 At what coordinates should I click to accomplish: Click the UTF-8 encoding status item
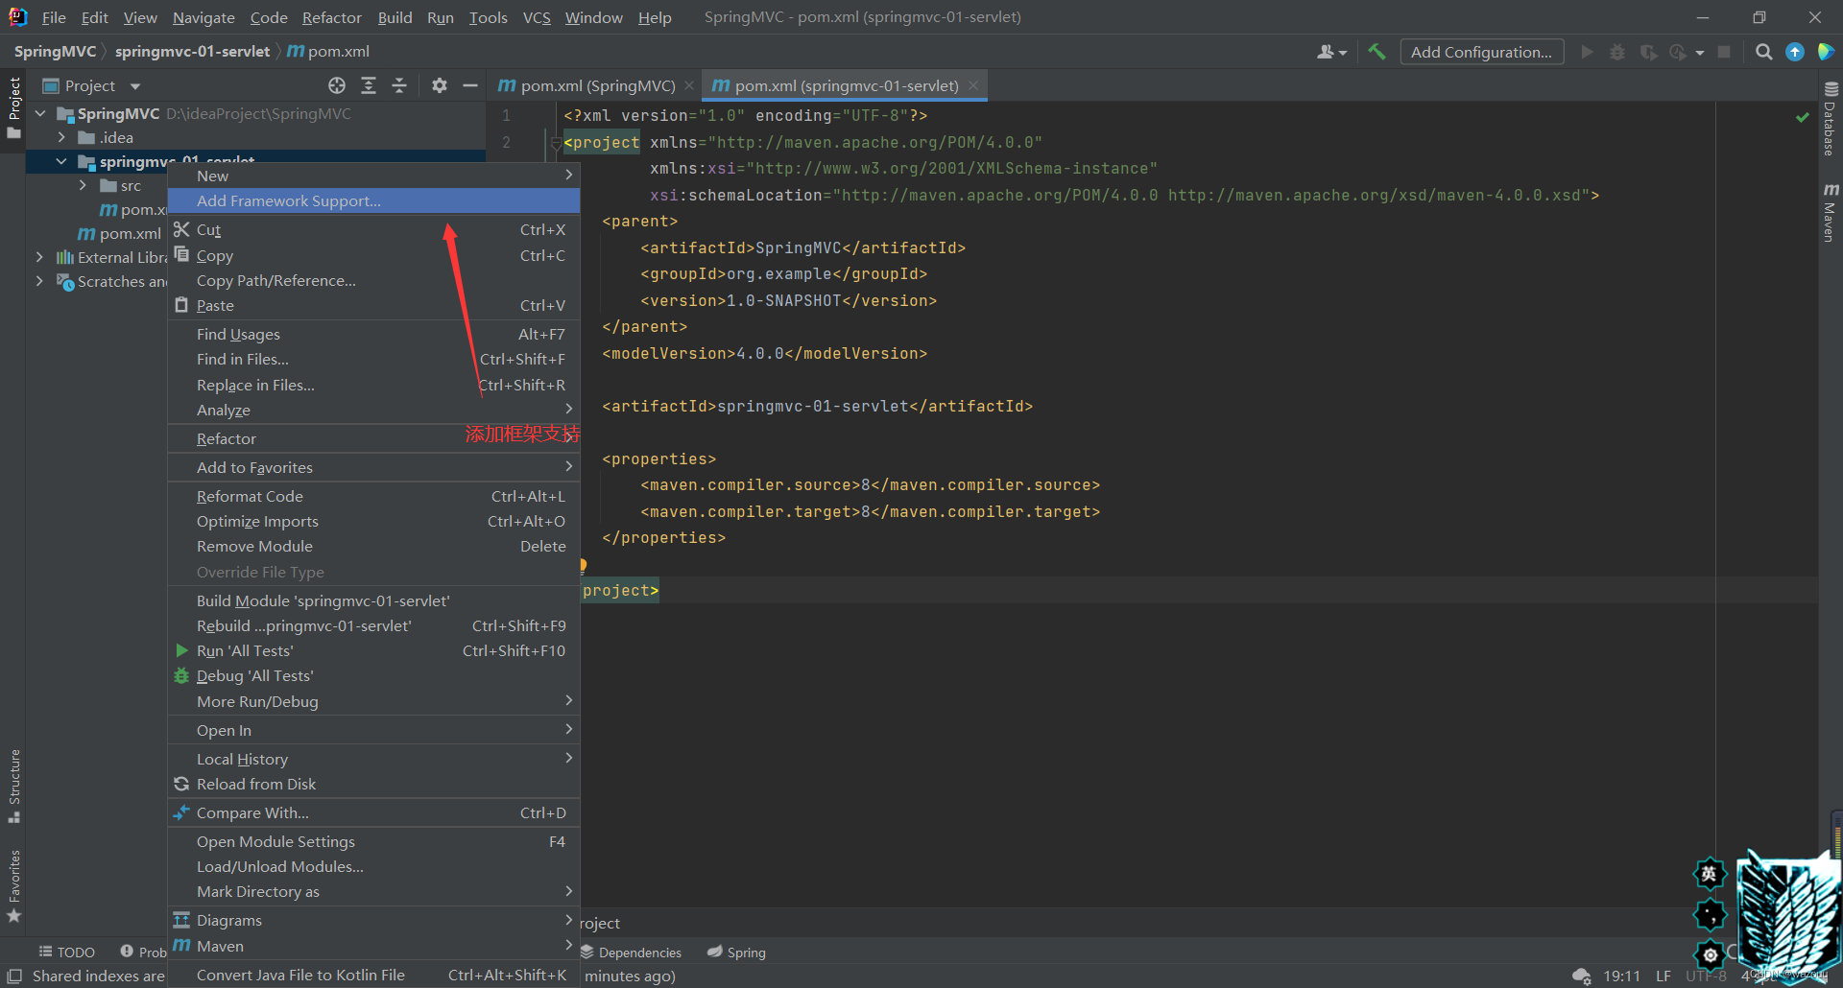click(x=1706, y=976)
